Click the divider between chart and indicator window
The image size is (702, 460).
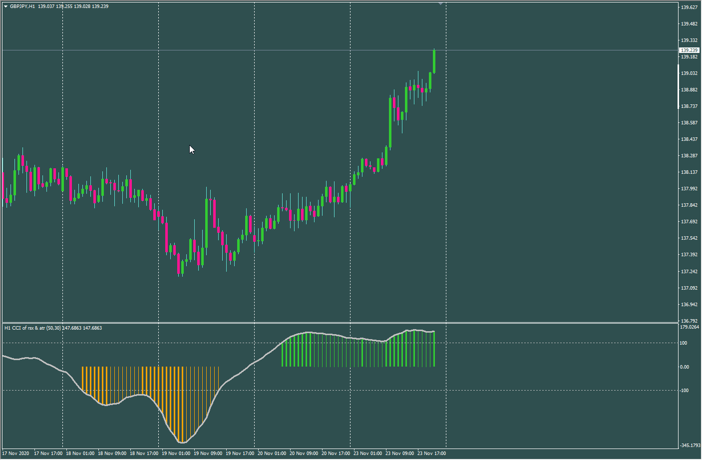point(340,323)
